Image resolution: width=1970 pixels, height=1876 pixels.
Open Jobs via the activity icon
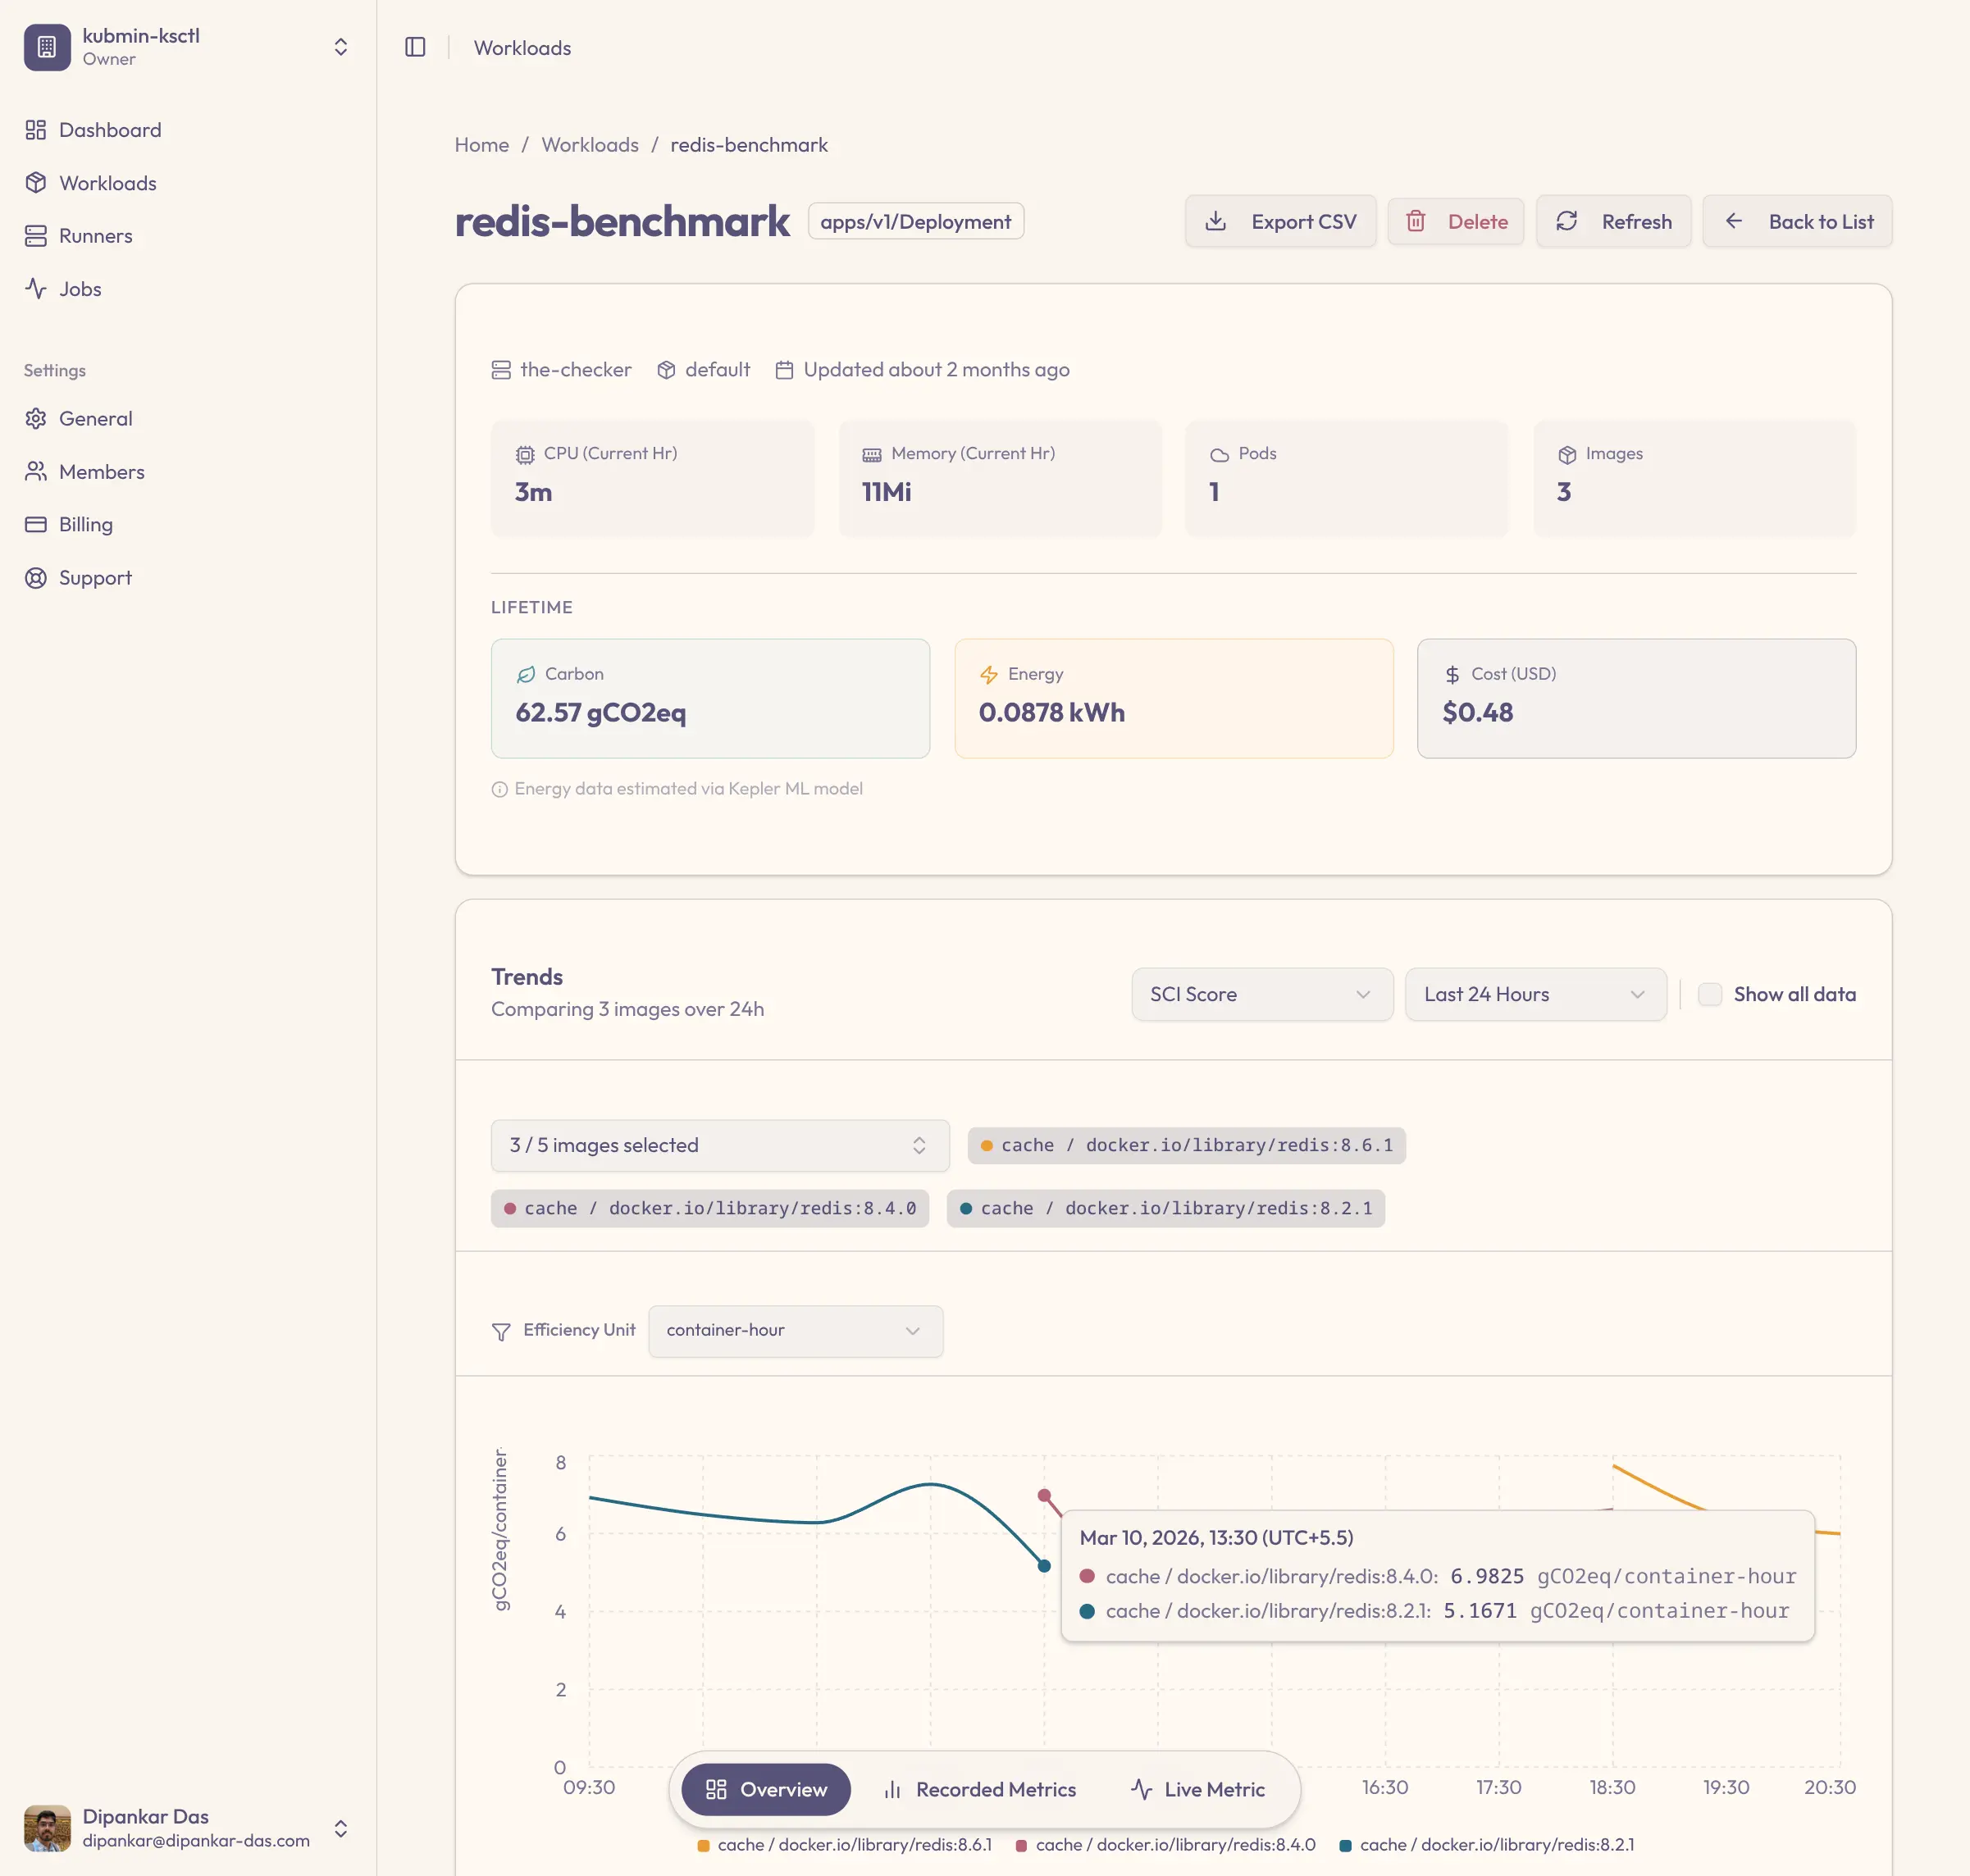(x=37, y=288)
